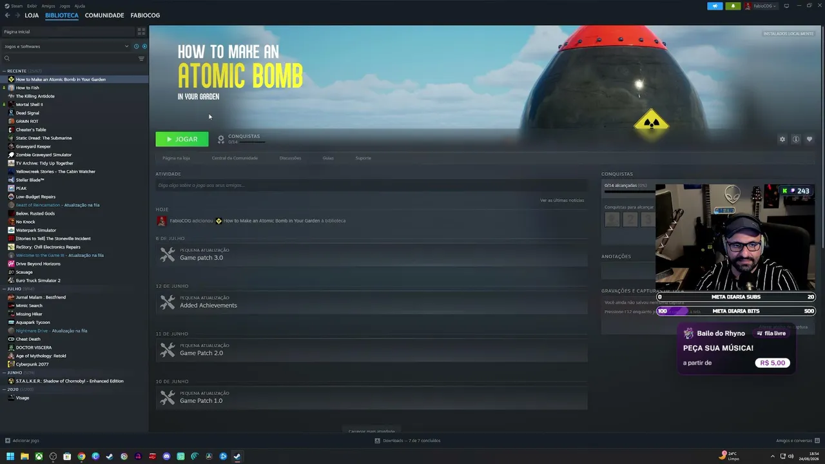Open the Ajuda menu
This screenshot has width=825, height=464.
(x=79, y=6)
